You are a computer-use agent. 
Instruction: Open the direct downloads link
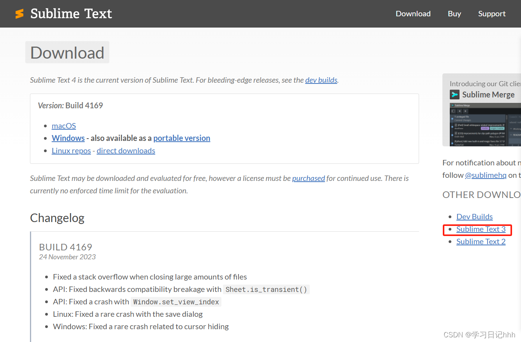(126, 151)
